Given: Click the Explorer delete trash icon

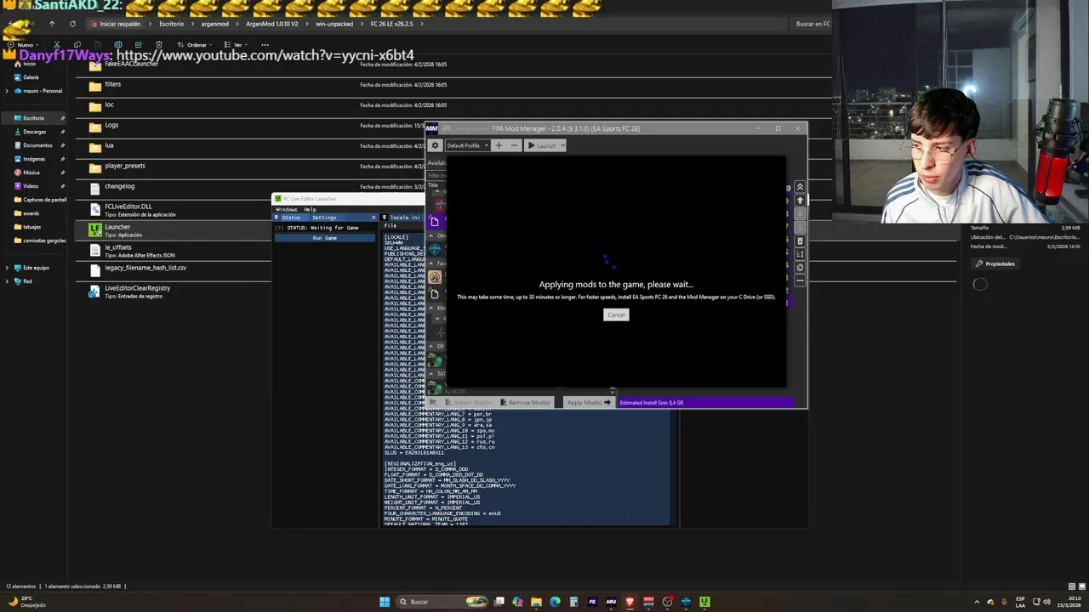Looking at the screenshot, I should click(159, 45).
